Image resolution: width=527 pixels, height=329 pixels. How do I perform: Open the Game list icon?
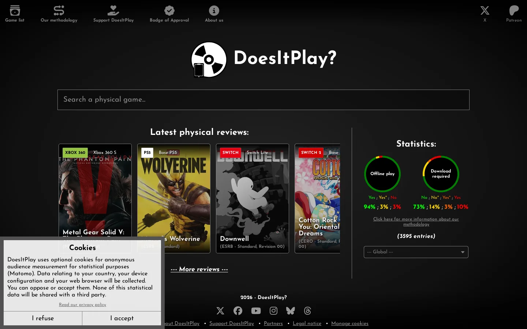(x=15, y=10)
